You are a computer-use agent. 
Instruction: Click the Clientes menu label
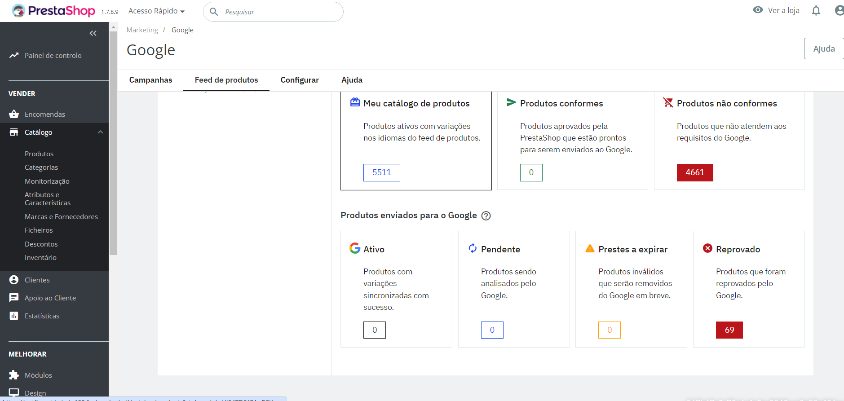(37, 280)
